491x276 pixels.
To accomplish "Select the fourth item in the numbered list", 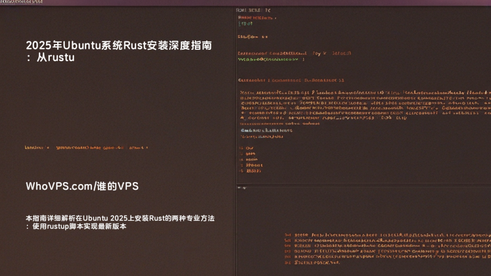I will pos(251,165).
